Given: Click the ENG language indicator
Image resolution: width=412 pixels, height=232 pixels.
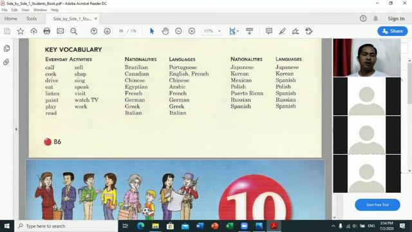Looking at the screenshot, I should pyautogui.click(x=371, y=226).
